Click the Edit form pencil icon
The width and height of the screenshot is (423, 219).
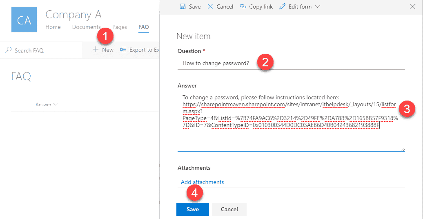(282, 7)
